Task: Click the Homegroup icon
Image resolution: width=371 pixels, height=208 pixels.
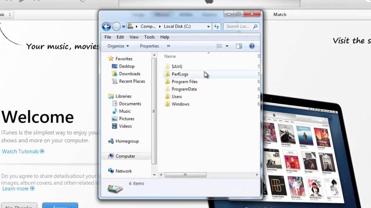Action: point(111,141)
